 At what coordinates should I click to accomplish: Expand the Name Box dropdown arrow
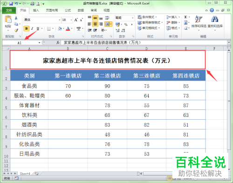[39, 43]
